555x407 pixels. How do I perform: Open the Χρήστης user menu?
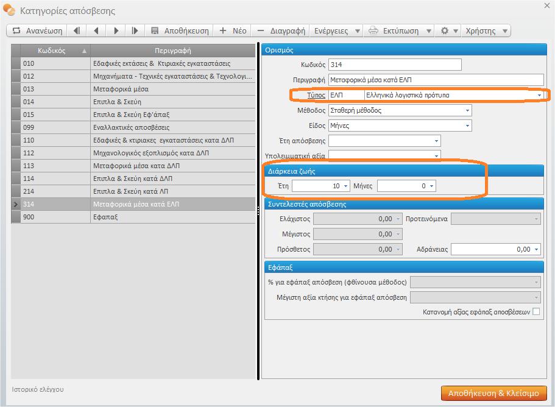tap(486, 31)
